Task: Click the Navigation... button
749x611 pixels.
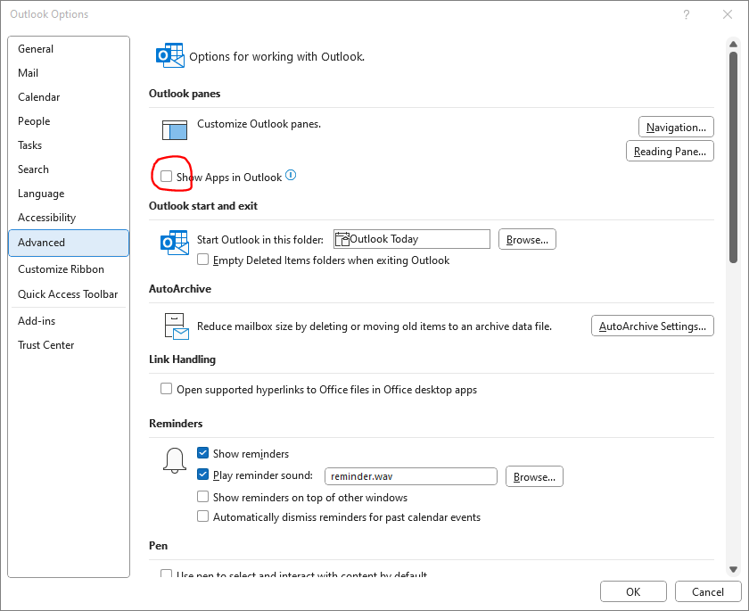Action: [676, 127]
